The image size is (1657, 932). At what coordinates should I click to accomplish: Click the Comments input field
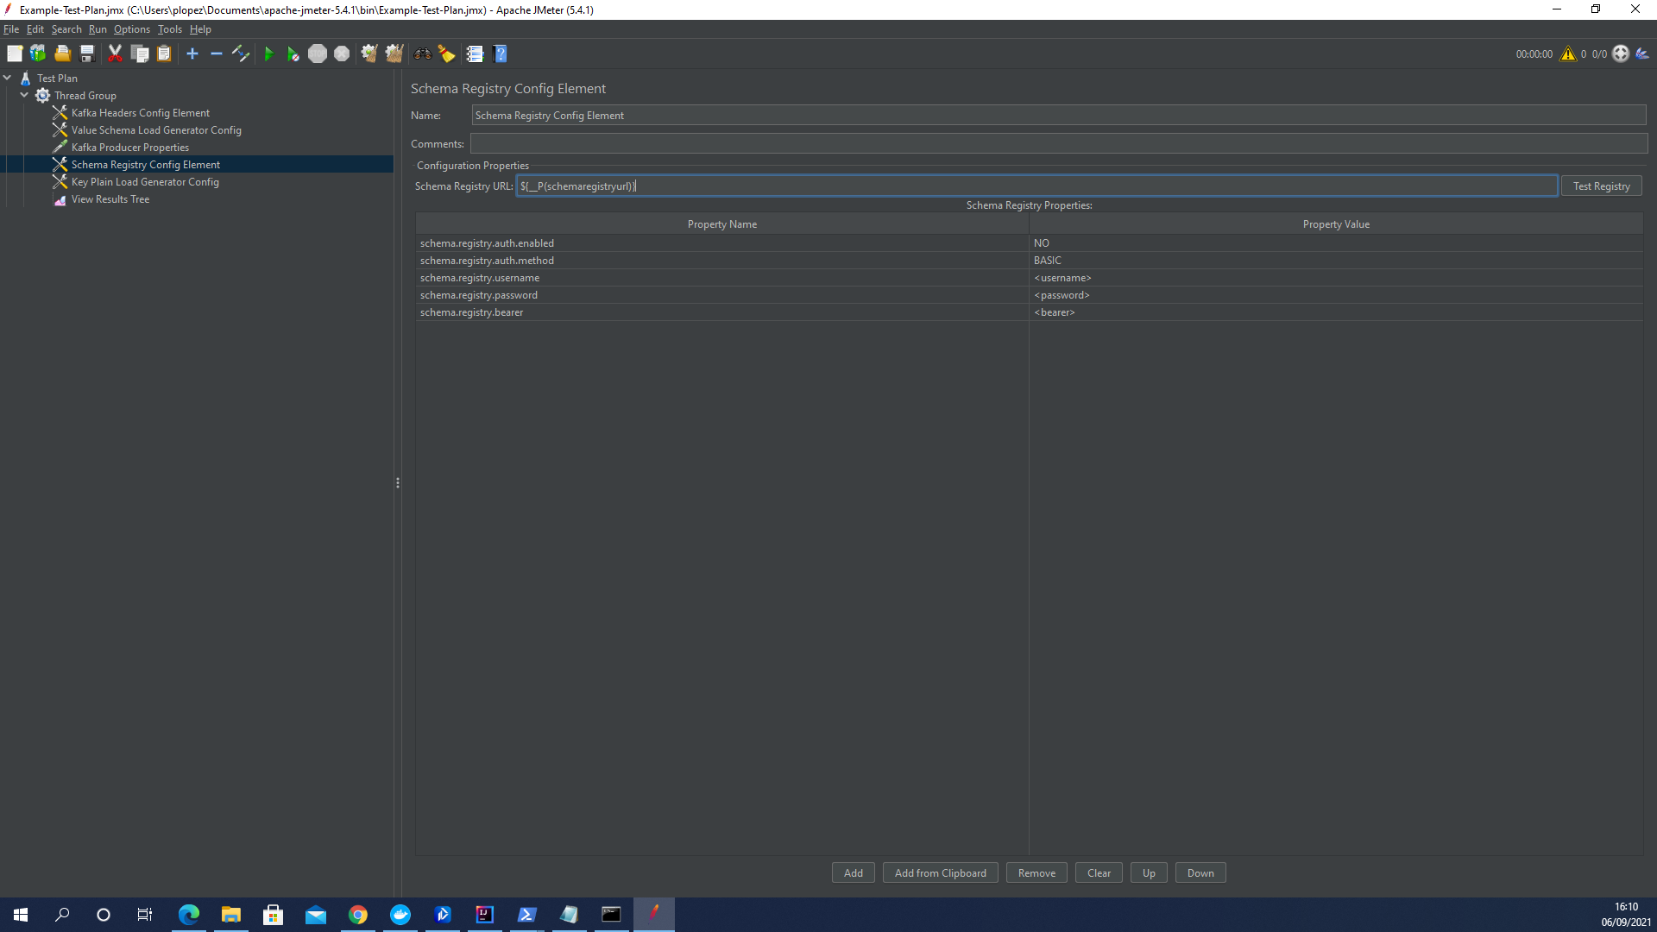click(x=1058, y=144)
